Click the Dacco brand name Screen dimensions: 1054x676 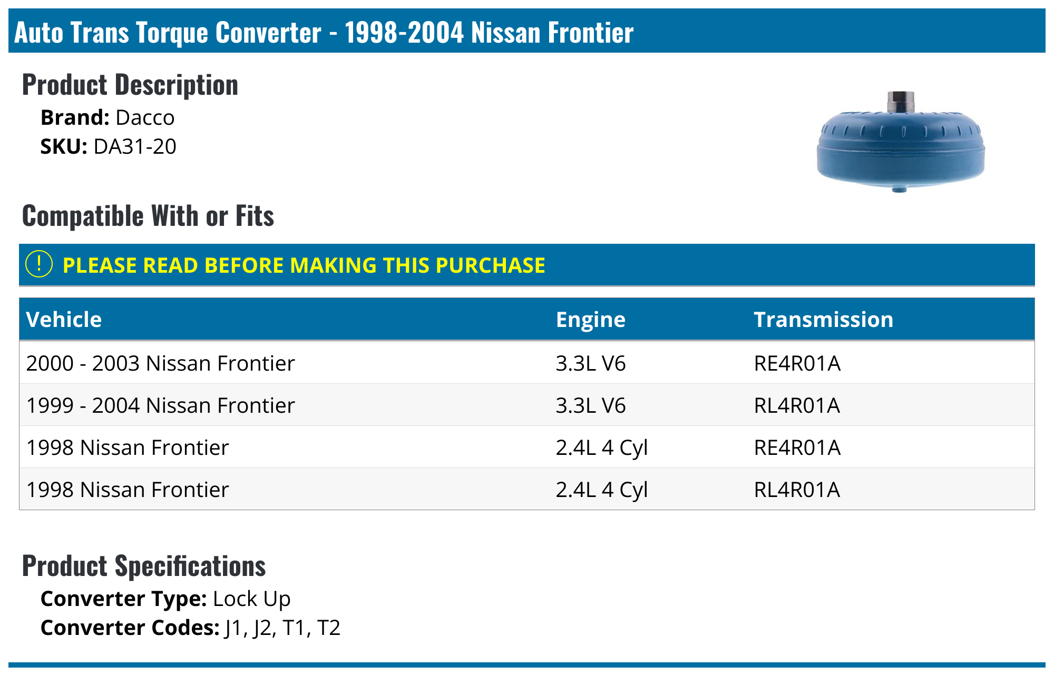(x=145, y=117)
